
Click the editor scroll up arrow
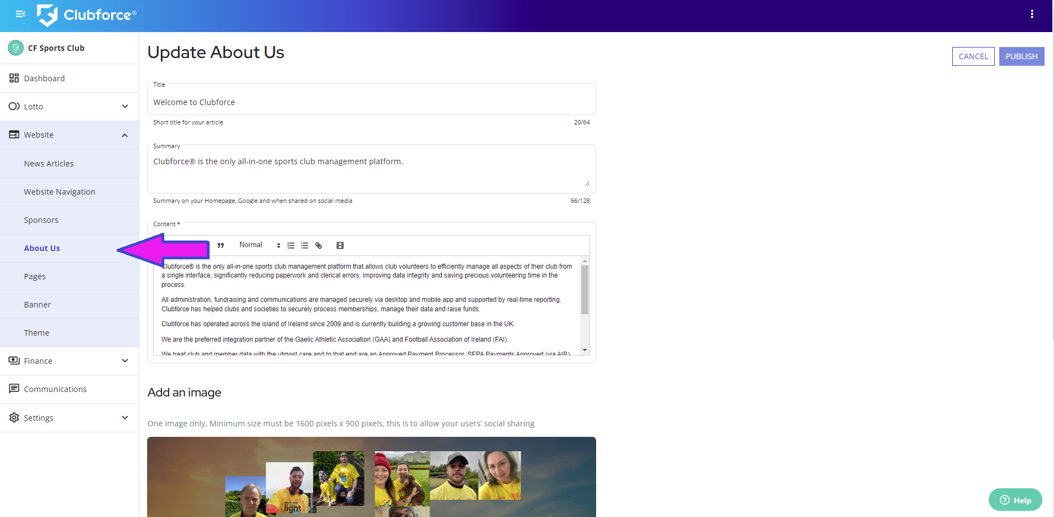coord(585,261)
